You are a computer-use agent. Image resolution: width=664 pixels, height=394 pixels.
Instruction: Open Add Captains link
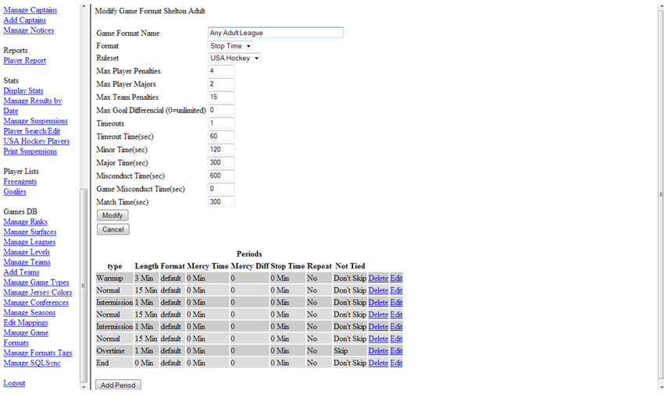(x=24, y=20)
